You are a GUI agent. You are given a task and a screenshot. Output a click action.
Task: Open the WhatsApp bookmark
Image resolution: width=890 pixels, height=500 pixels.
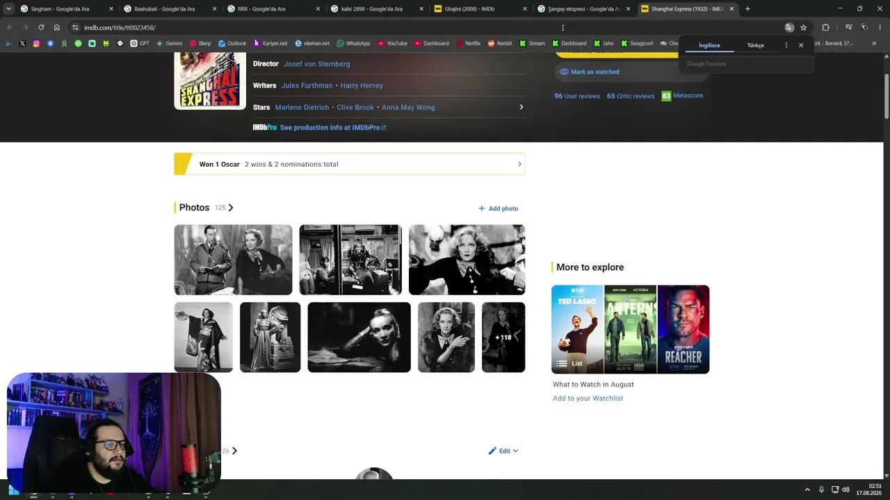tap(353, 43)
